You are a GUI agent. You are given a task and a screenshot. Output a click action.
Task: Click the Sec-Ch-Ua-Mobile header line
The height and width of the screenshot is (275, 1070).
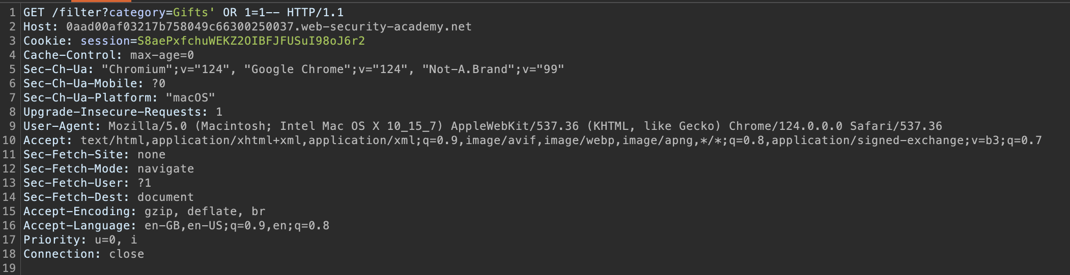pyautogui.click(x=94, y=83)
